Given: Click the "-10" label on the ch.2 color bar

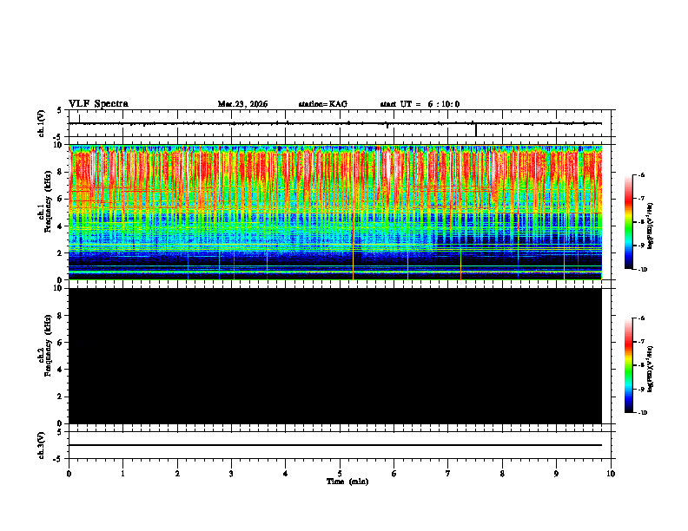Looking at the screenshot, I should (x=642, y=413).
